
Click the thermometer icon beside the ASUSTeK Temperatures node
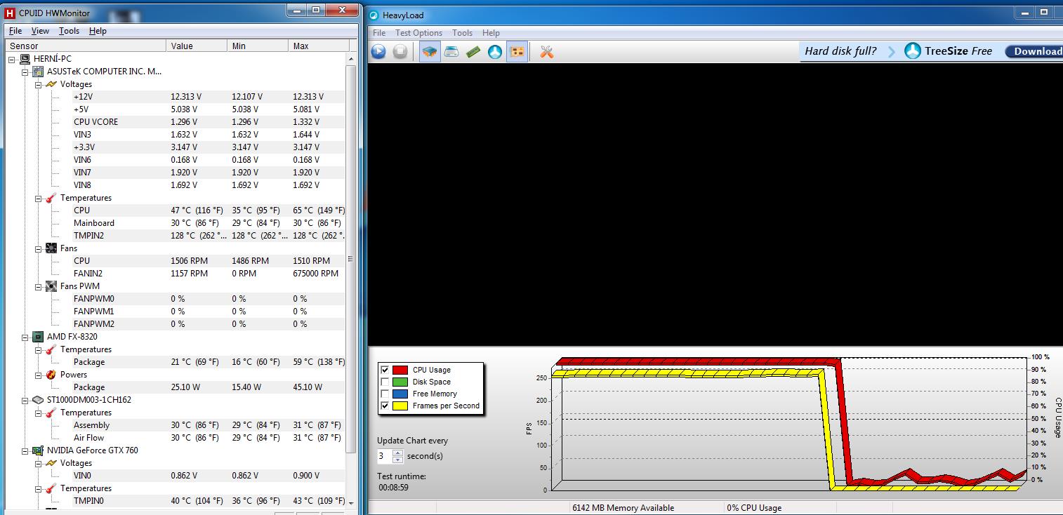51,198
